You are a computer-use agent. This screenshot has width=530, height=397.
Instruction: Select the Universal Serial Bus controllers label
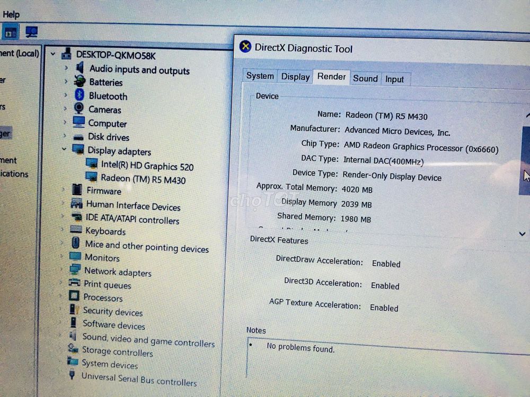pos(139,379)
